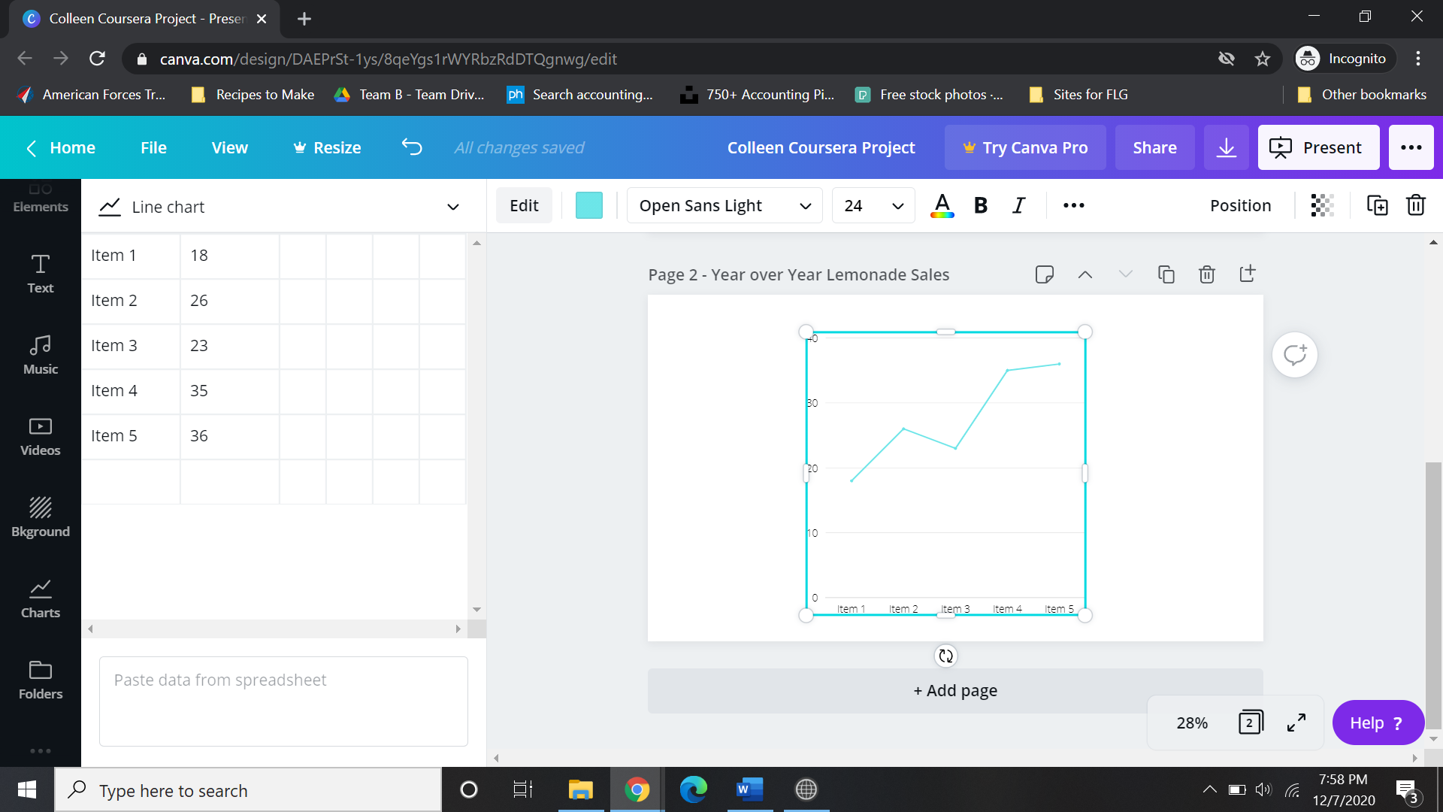Click the download arrow icon
The height and width of the screenshot is (812, 1443).
[x=1226, y=147]
